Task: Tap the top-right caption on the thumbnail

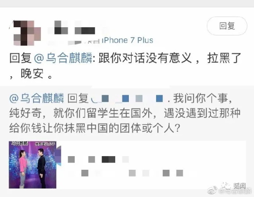Action: (x=45, y=143)
